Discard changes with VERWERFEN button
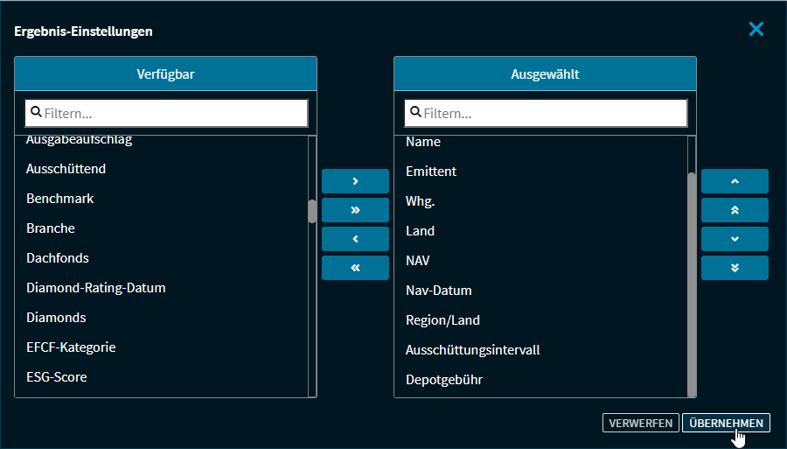This screenshot has width=787, height=449. [641, 424]
